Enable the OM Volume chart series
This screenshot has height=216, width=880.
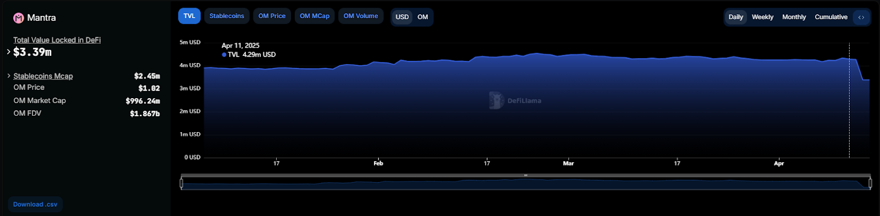click(361, 16)
